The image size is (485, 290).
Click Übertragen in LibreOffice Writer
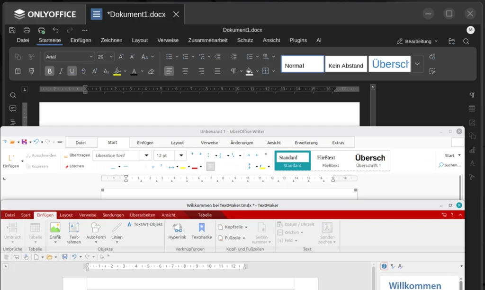[77, 155]
